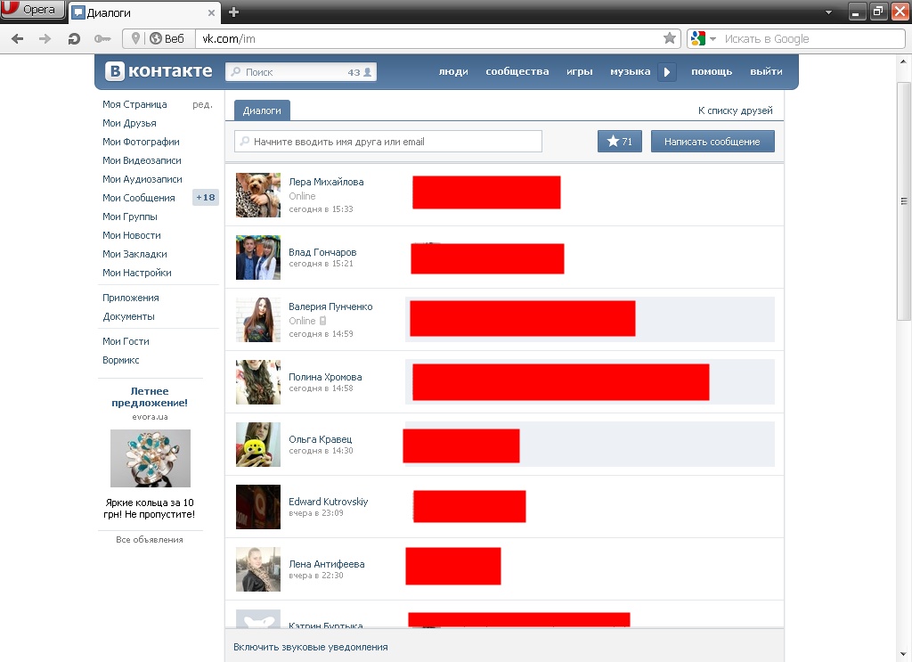The width and height of the screenshot is (912, 662).
Task: Open Лена Антифеева avatar photo
Action: point(258,569)
